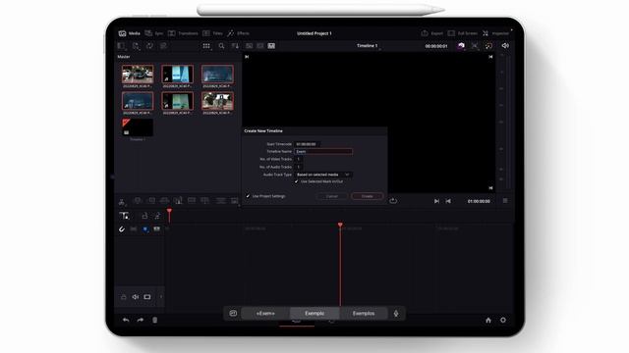
Task: Show the on-screen keyboard icon
Action: (233, 314)
